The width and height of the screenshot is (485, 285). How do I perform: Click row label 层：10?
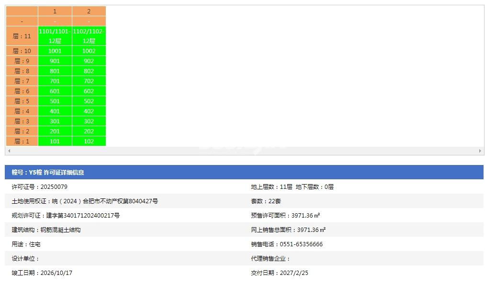(x=22, y=51)
